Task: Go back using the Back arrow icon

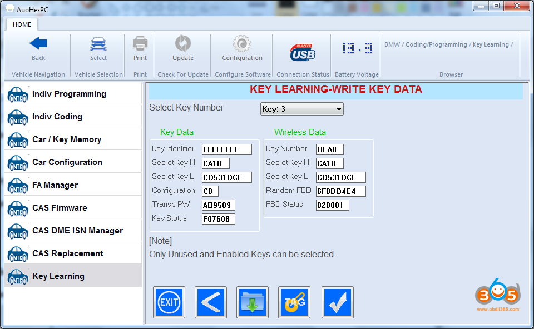Action: point(38,43)
